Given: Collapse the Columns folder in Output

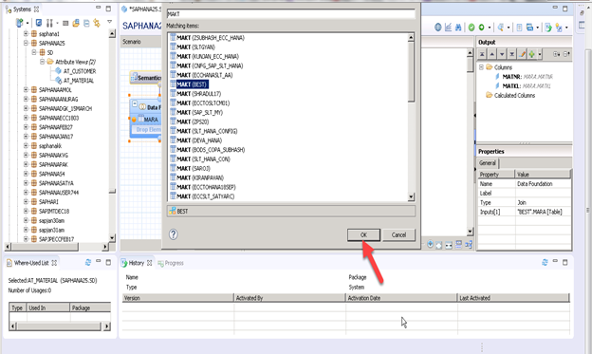Looking at the screenshot, I should coord(481,67).
